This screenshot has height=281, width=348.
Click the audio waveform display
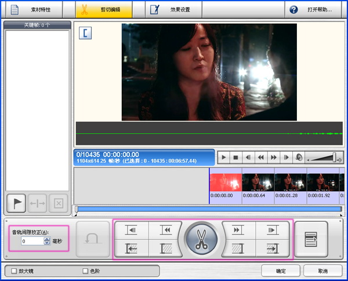coord(209,133)
